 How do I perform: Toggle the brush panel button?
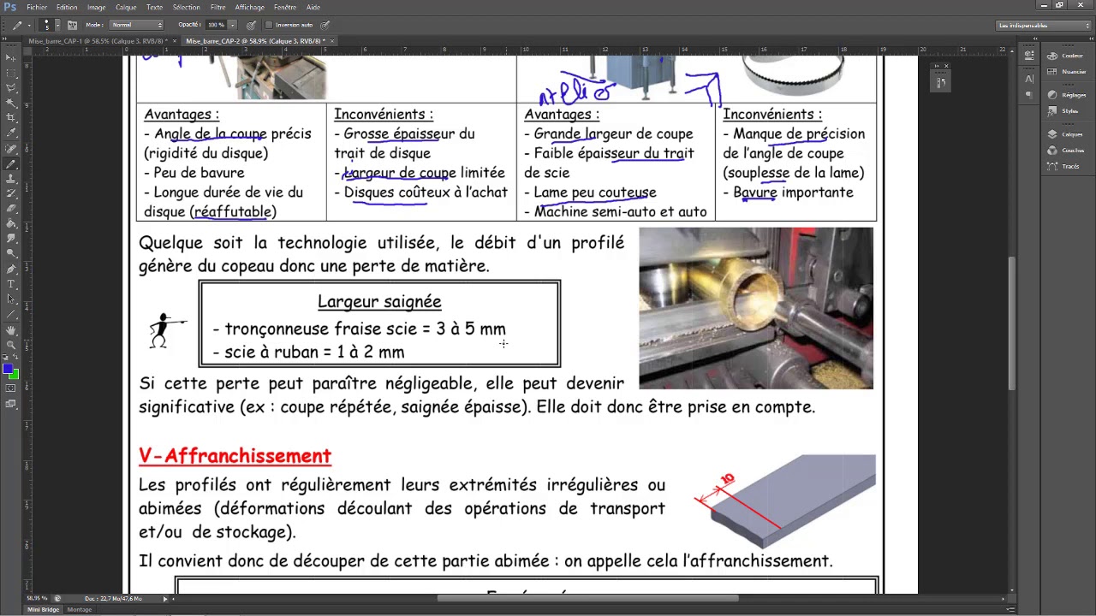pos(72,25)
